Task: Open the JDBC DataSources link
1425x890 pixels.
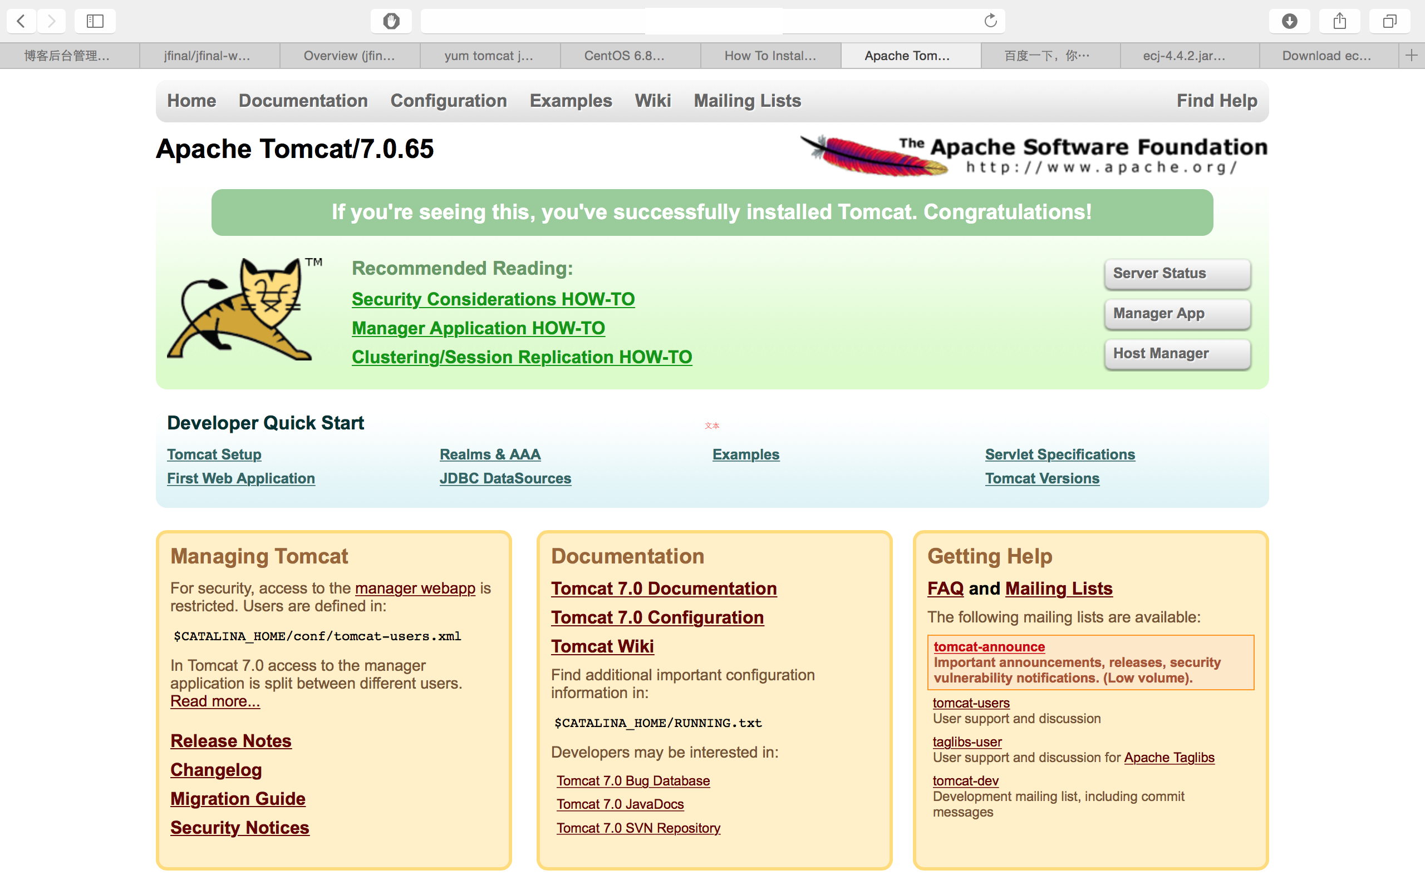Action: (x=505, y=478)
